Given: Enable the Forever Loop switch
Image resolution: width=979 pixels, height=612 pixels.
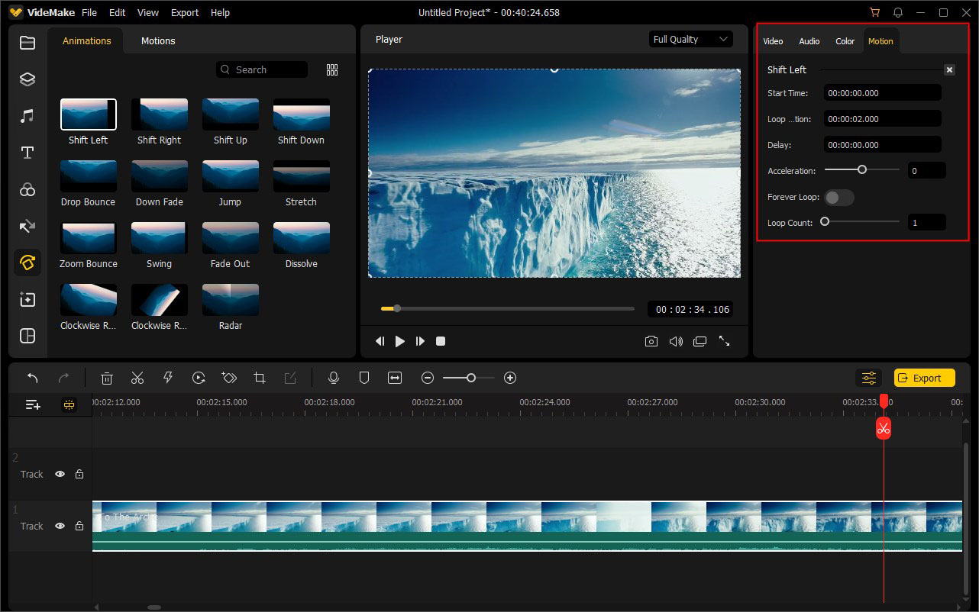Looking at the screenshot, I should pos(838,197).
